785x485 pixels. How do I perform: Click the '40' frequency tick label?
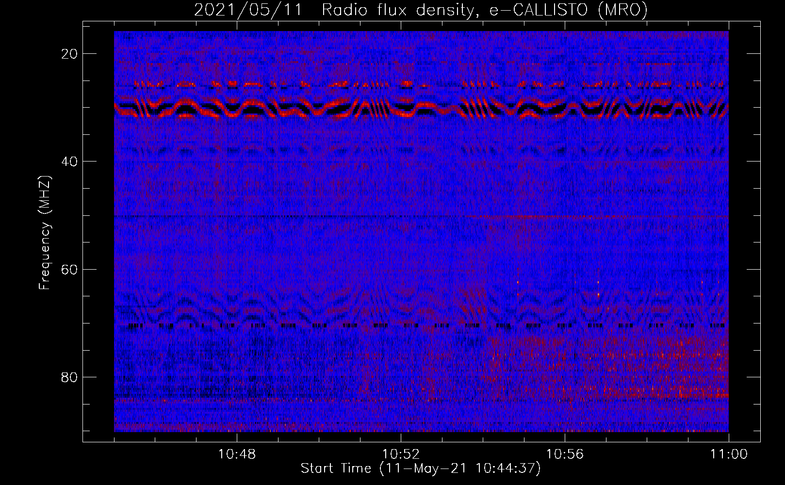click(70, 162)
